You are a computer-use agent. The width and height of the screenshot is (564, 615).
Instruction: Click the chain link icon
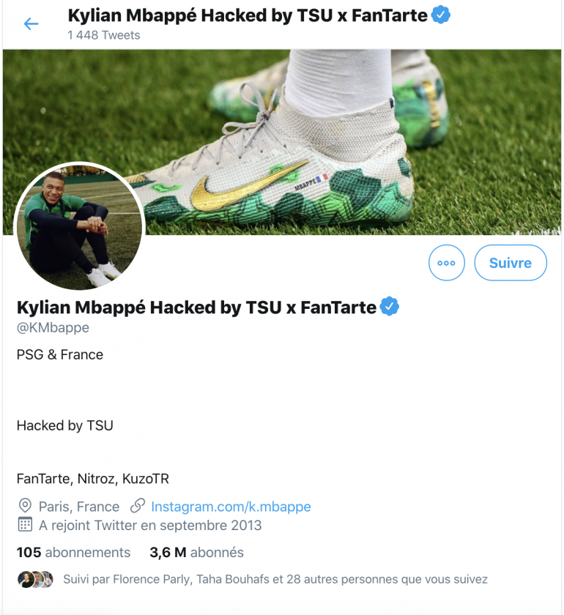click(137, 506)
